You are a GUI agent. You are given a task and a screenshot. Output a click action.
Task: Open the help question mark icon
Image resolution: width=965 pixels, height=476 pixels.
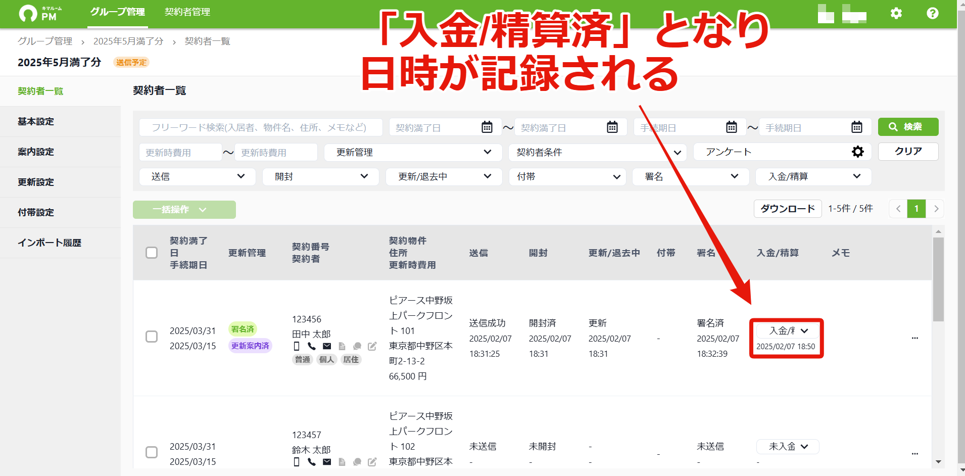pyautogui.click(x=933, y=13)
